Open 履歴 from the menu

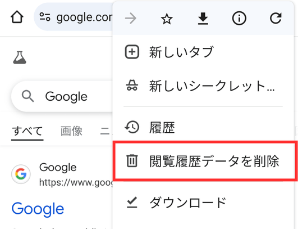tap(203, 127)
